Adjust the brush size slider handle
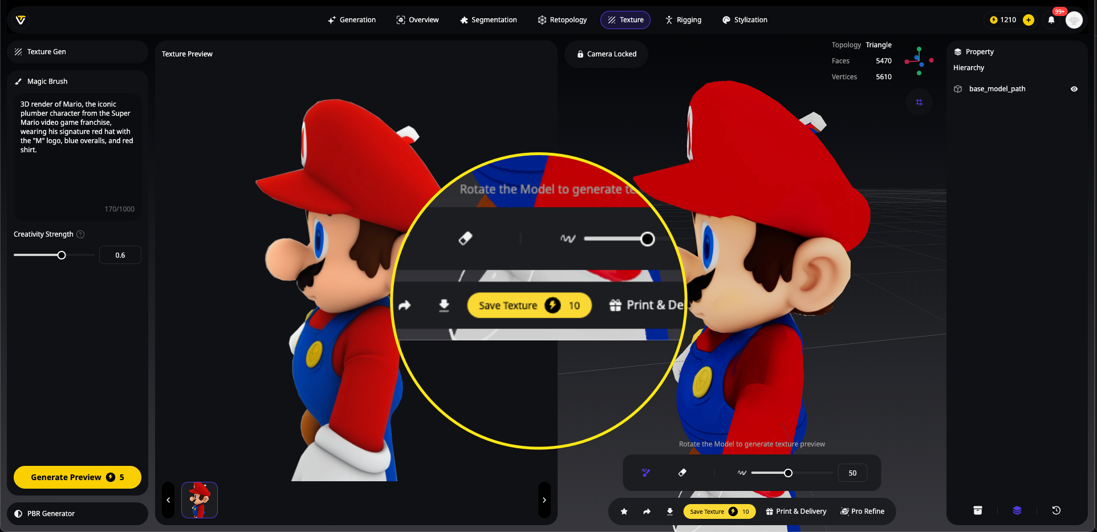 pyautogui.click(x=788, y=473)
